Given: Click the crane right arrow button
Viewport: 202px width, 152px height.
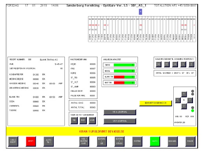Looking at the screenshot, I should click(190, 100).
